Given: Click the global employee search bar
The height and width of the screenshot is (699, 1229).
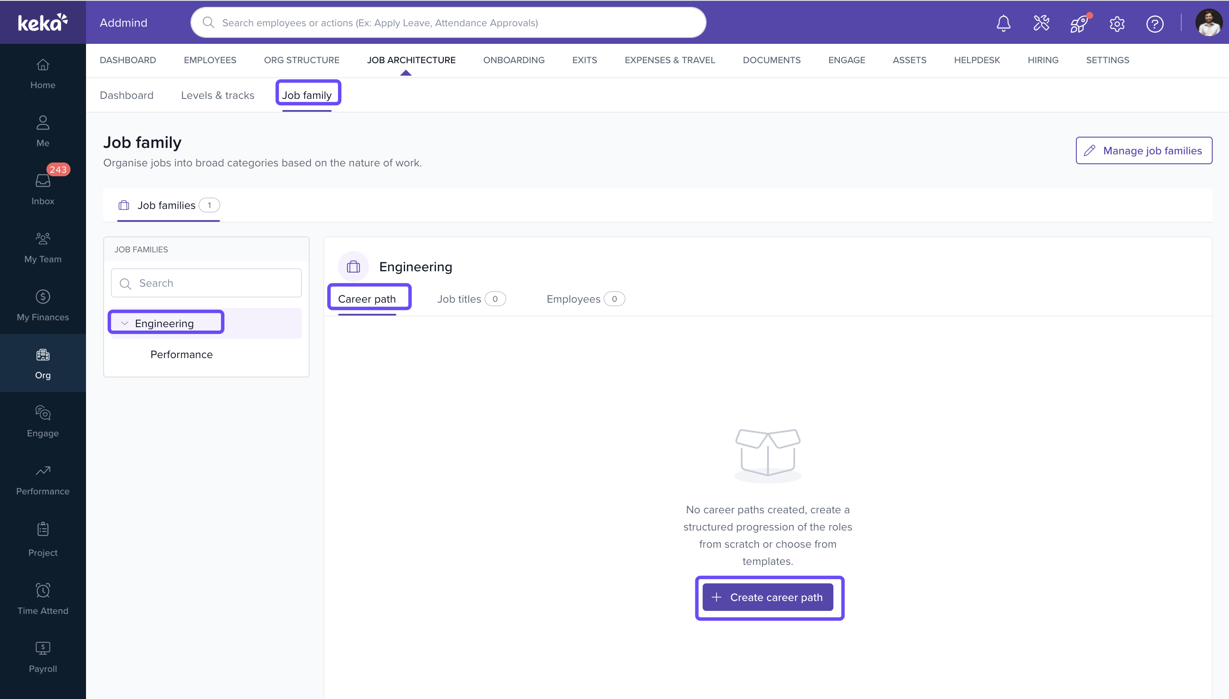Looking at the screenshot, I should (x=448, y=22).
